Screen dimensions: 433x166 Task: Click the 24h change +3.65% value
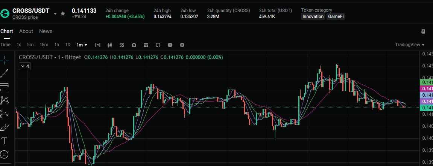(125, 16)
